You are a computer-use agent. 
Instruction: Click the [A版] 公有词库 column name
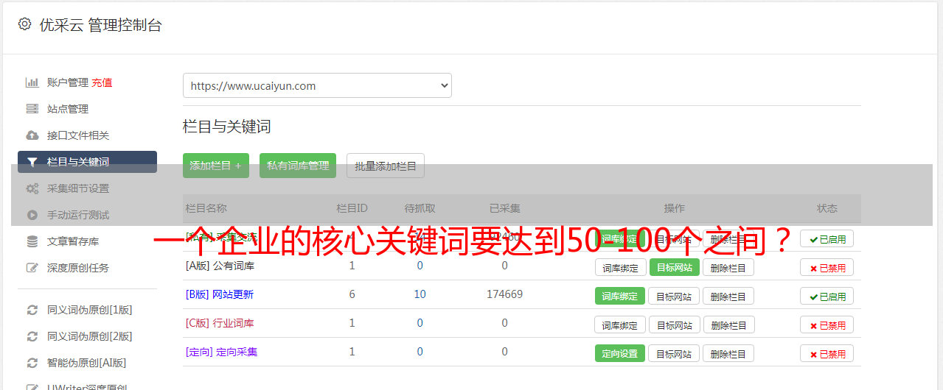[x=220, y=266]
